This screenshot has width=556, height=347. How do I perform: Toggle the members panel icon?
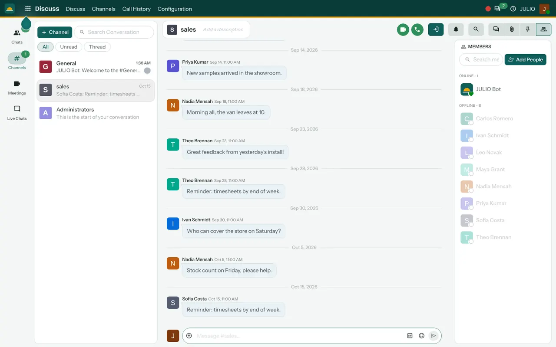(x=543, y=29)
